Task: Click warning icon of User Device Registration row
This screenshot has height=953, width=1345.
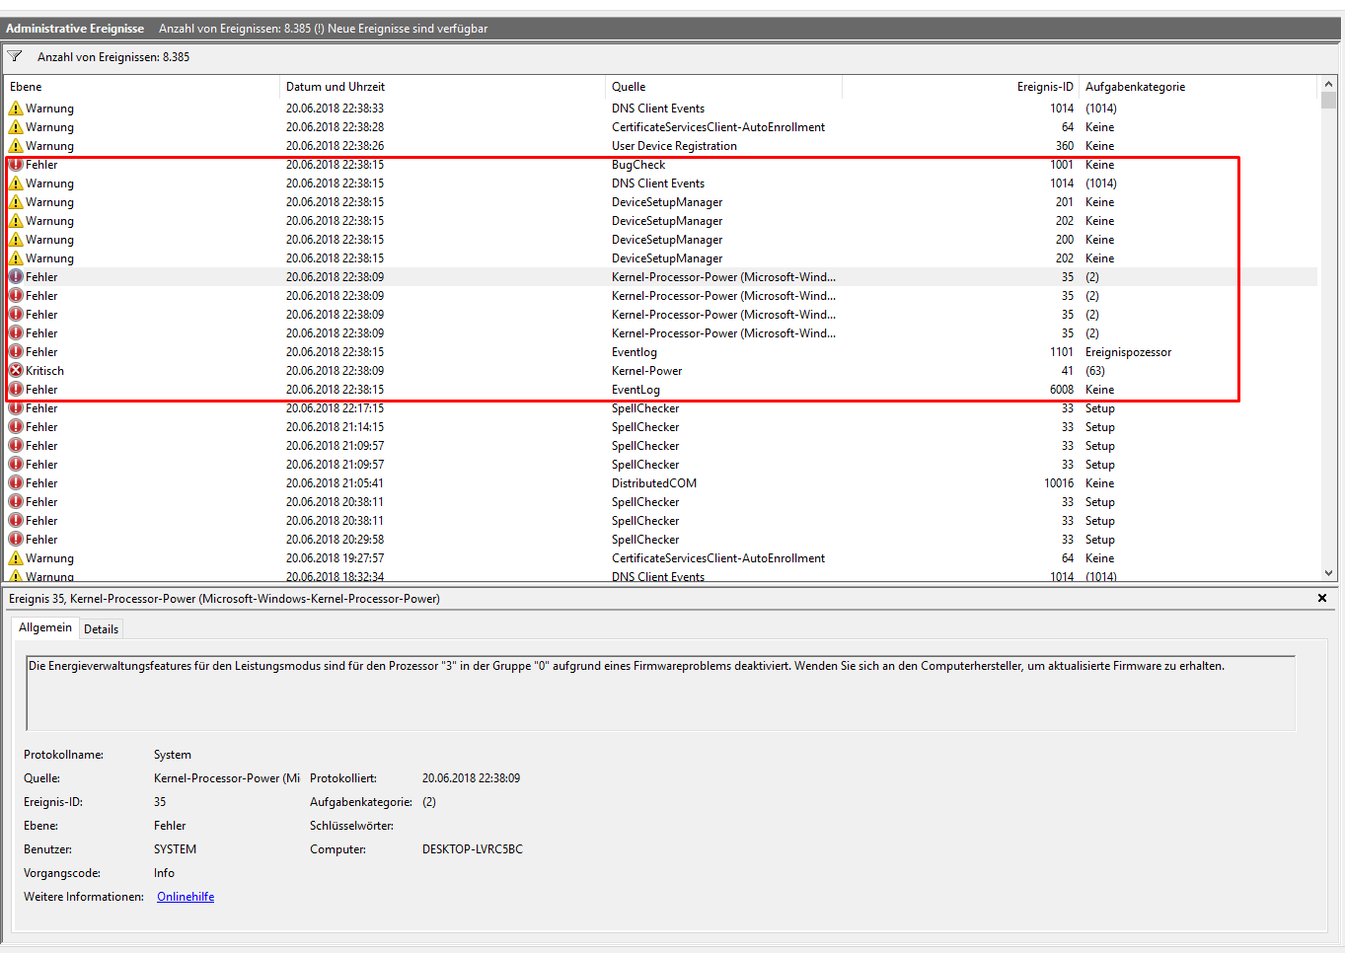Action: click(16, 146)
